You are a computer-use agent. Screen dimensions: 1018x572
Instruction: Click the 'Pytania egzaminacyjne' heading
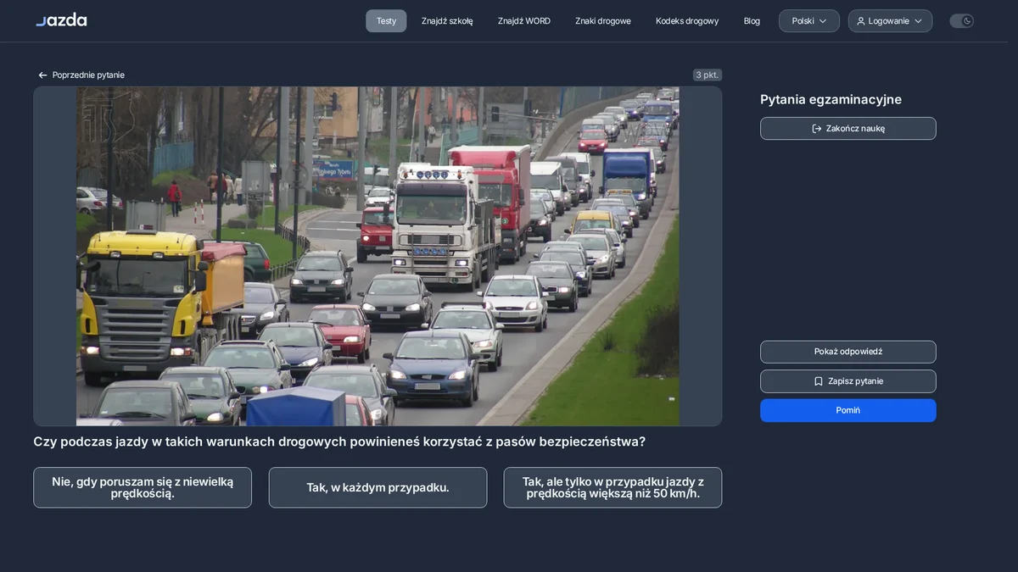click(x=831, y=99)
